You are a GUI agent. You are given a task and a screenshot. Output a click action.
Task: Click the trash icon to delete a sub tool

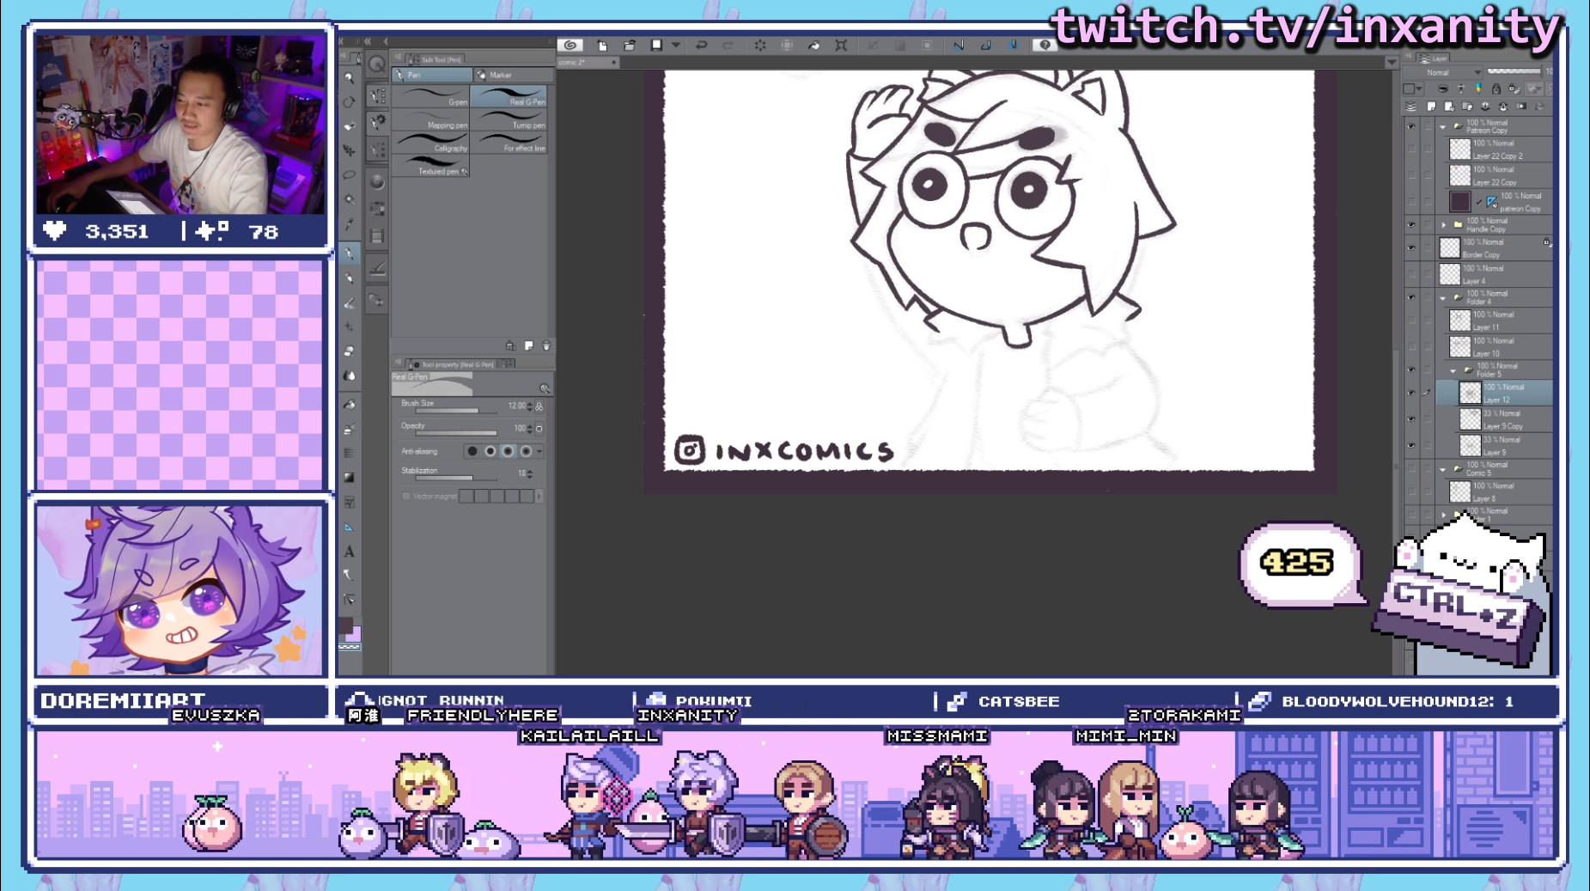click(547, 346)
